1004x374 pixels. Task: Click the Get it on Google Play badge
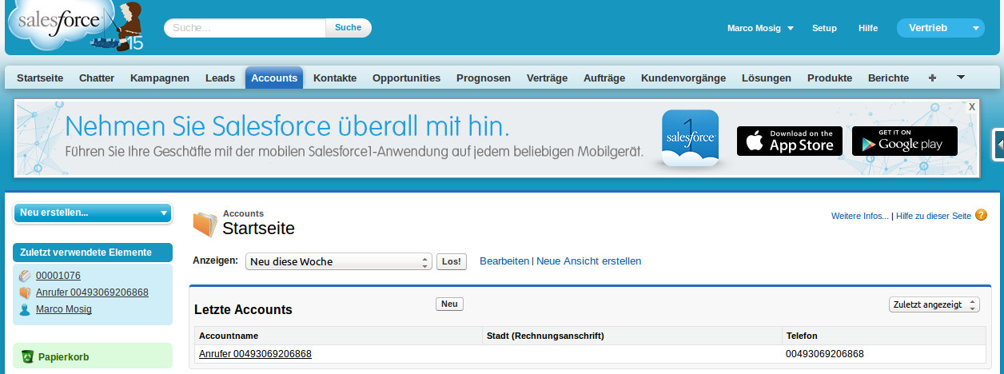[x=904, y=141]
